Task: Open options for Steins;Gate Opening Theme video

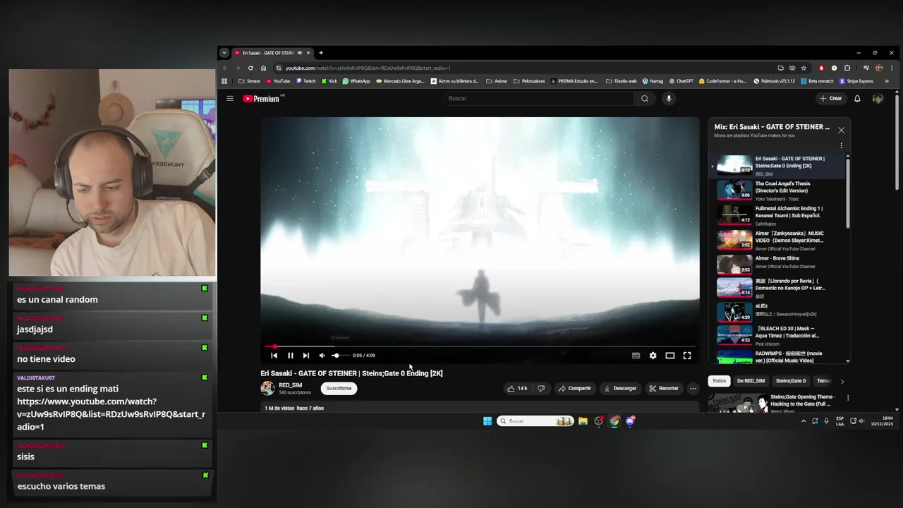Action: pos(848,398)
